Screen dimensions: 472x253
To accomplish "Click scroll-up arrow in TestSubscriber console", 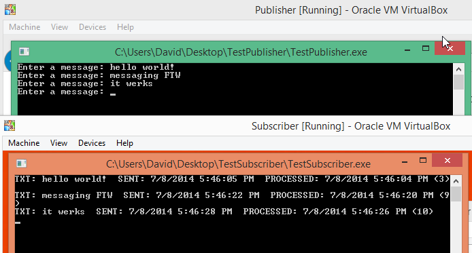I will pyautogui.click(x=456, y=181).
